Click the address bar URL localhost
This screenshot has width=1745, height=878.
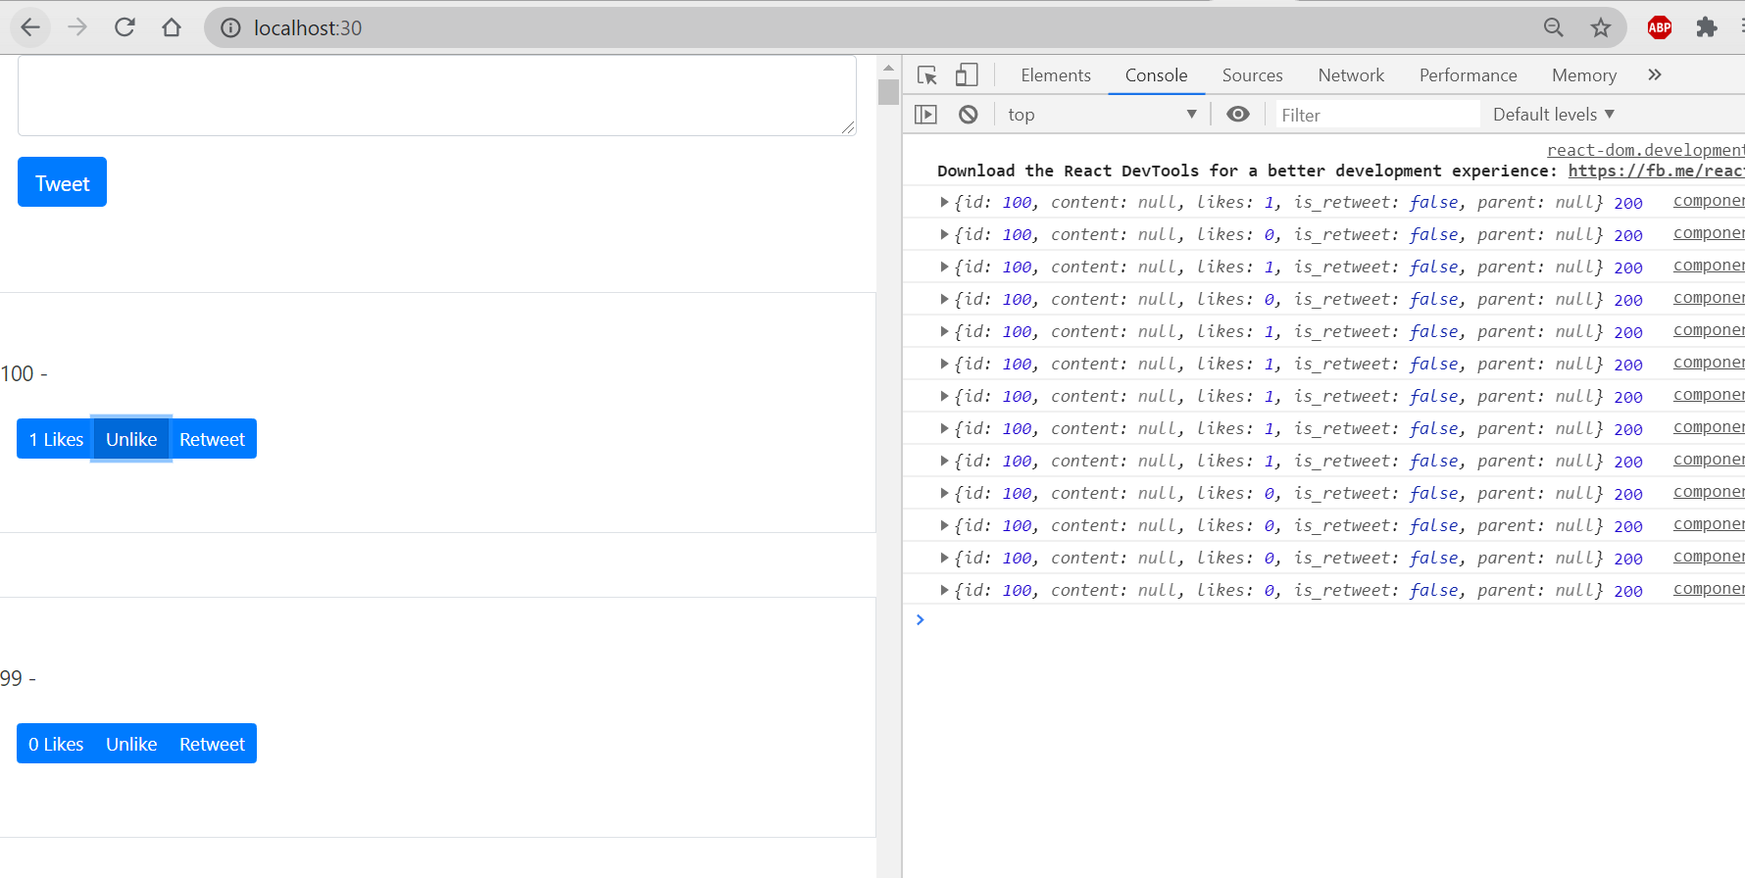tap(308, 27)
